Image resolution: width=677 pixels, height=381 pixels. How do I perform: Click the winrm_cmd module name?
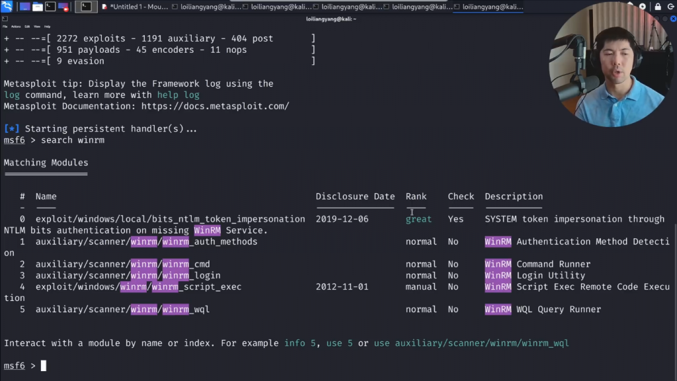(x=122, y=265)
